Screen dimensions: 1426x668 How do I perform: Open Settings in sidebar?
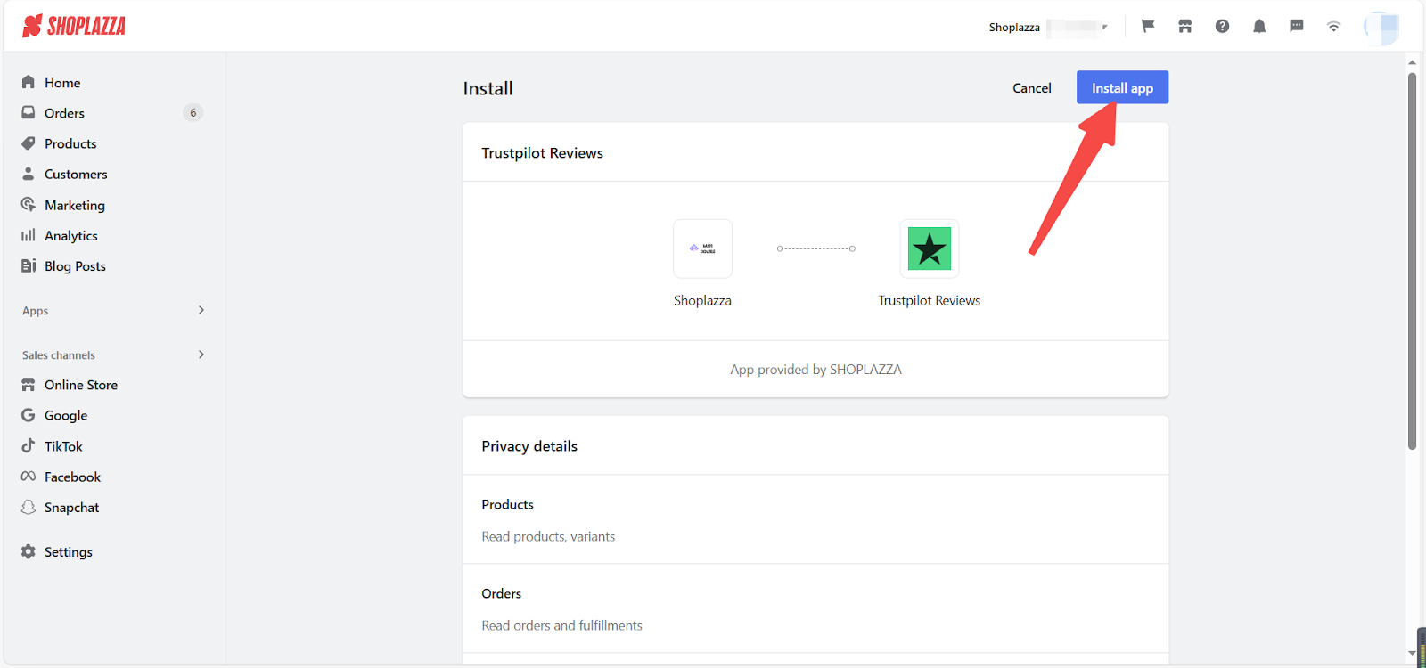point(69,552)
